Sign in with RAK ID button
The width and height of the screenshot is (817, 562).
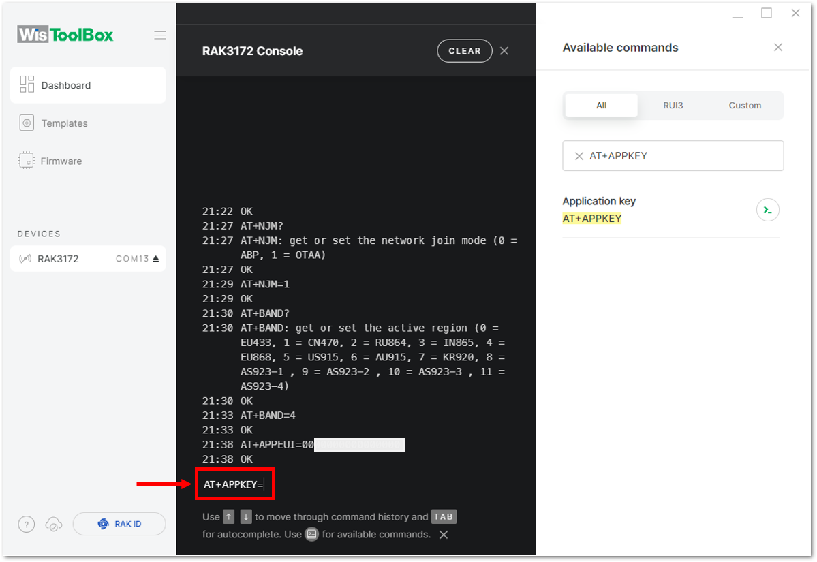point(119,524)
